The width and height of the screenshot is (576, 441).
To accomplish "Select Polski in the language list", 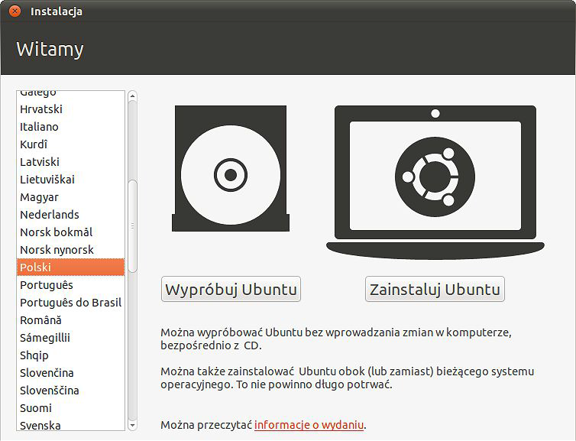I will click(70, 268).
